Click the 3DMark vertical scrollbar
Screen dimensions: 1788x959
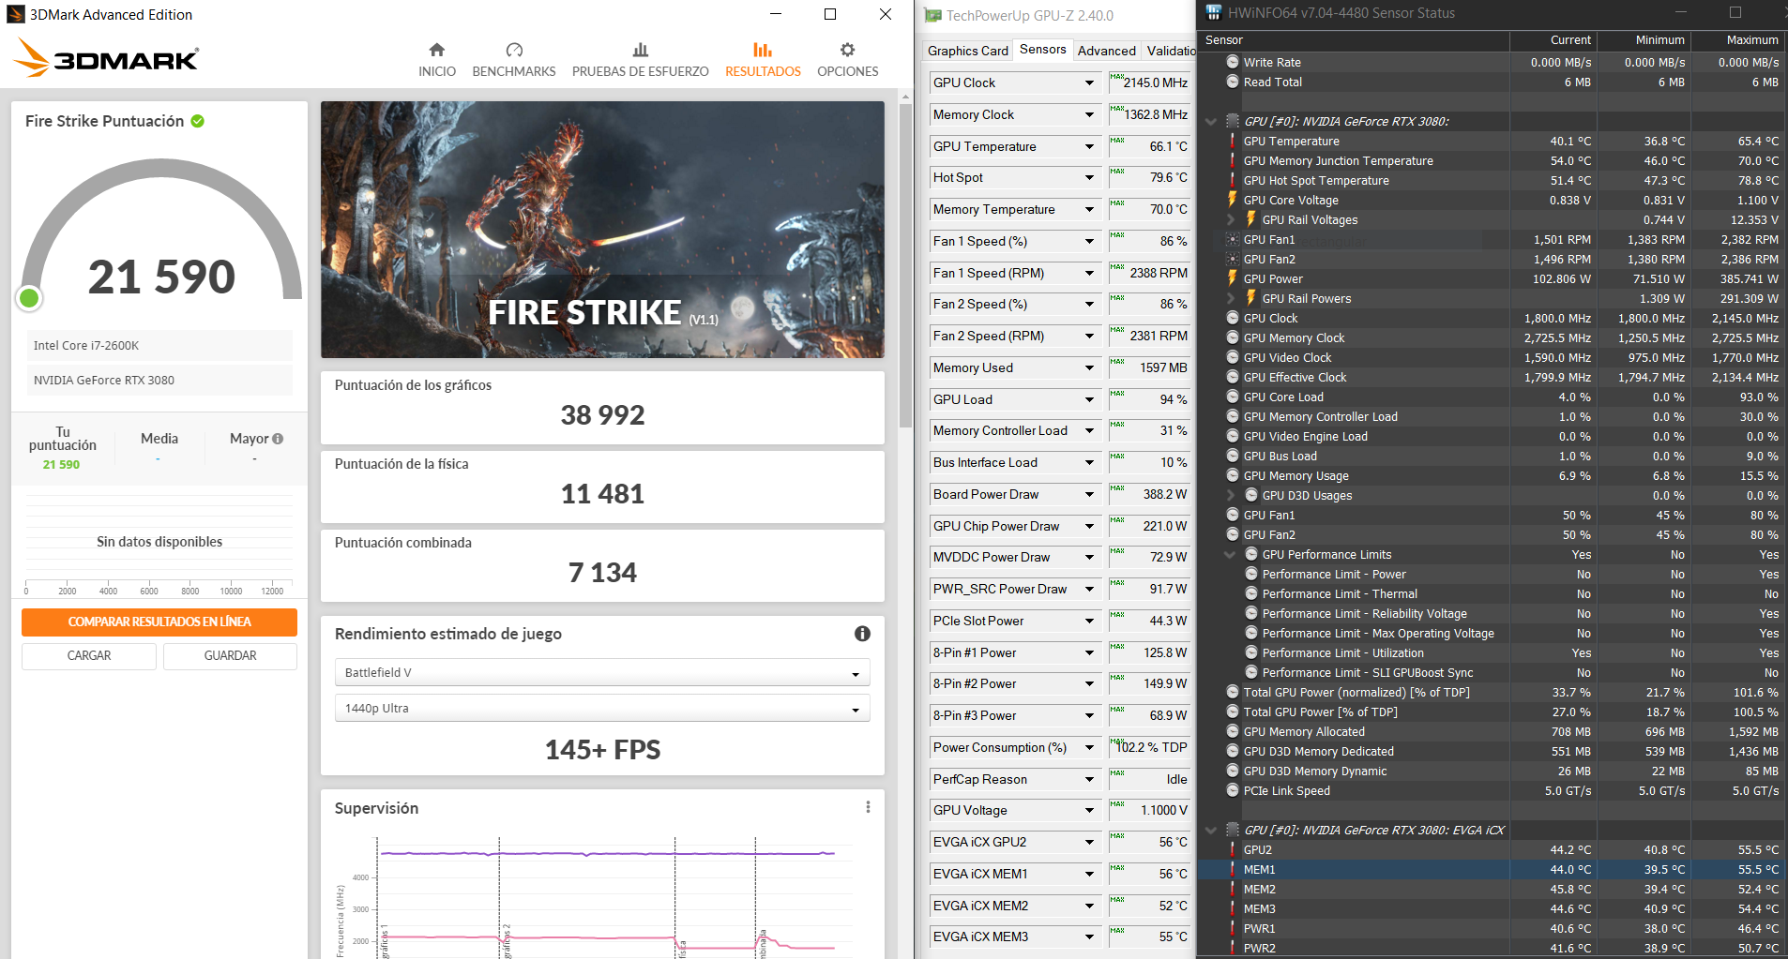(x=905, y=262)
